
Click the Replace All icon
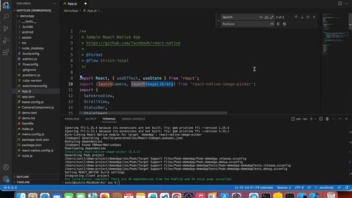[284, 24]
